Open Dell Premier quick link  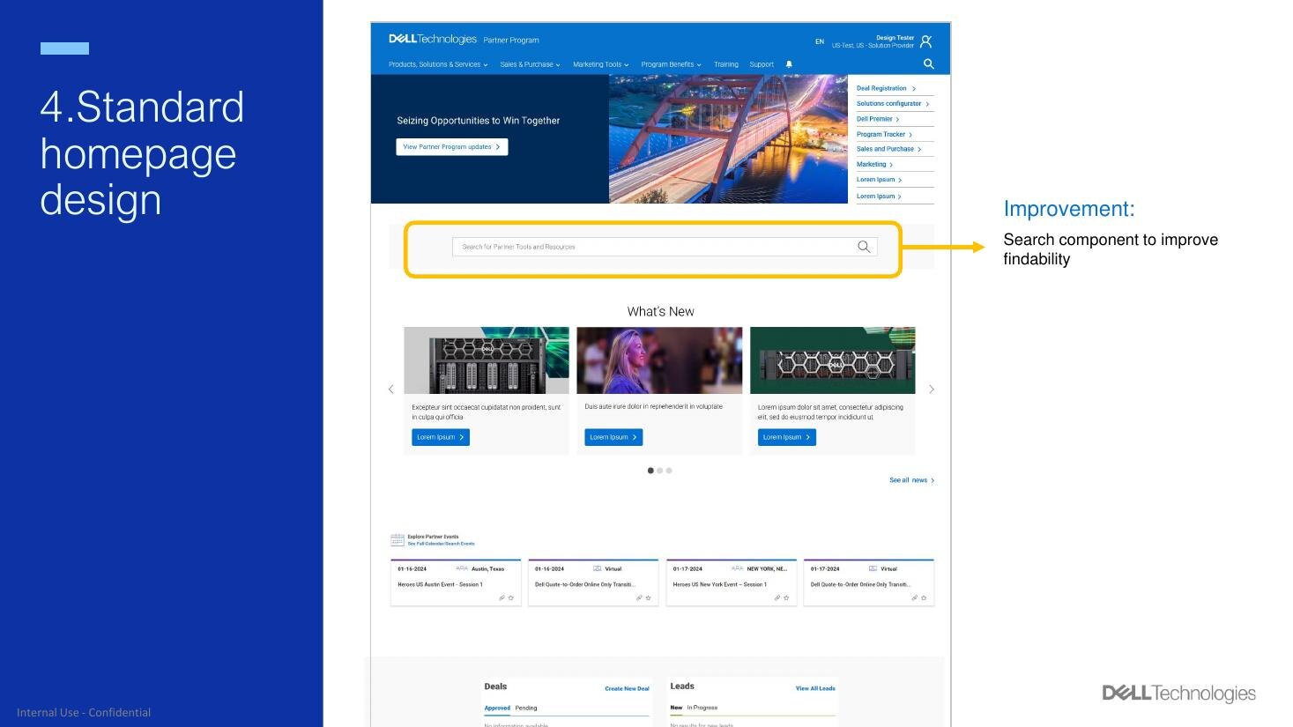tap(878, 119)
